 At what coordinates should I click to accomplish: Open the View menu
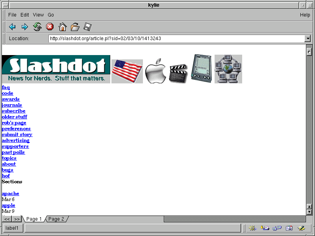pyautogui.click(x=38, y=15)
